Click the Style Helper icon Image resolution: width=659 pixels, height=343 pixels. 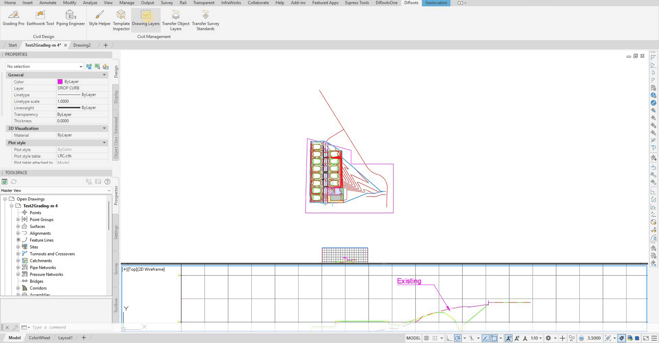100,18
